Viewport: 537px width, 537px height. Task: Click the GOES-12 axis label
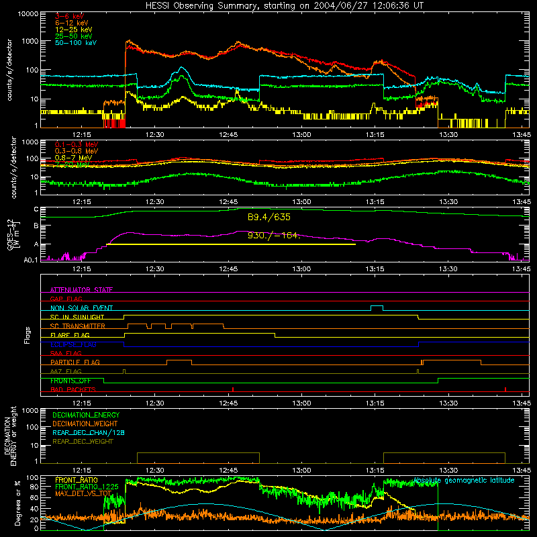(x=13, y=234)
